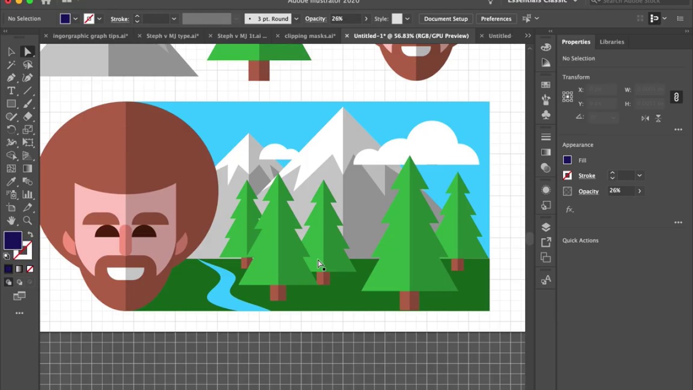This screenshot has width=693, height=390.
Task: Open the Color panel palette icon
Action: click(546, 47)
